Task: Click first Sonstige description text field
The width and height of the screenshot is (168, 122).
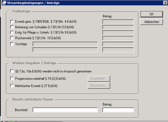Action: pos(65,44)
